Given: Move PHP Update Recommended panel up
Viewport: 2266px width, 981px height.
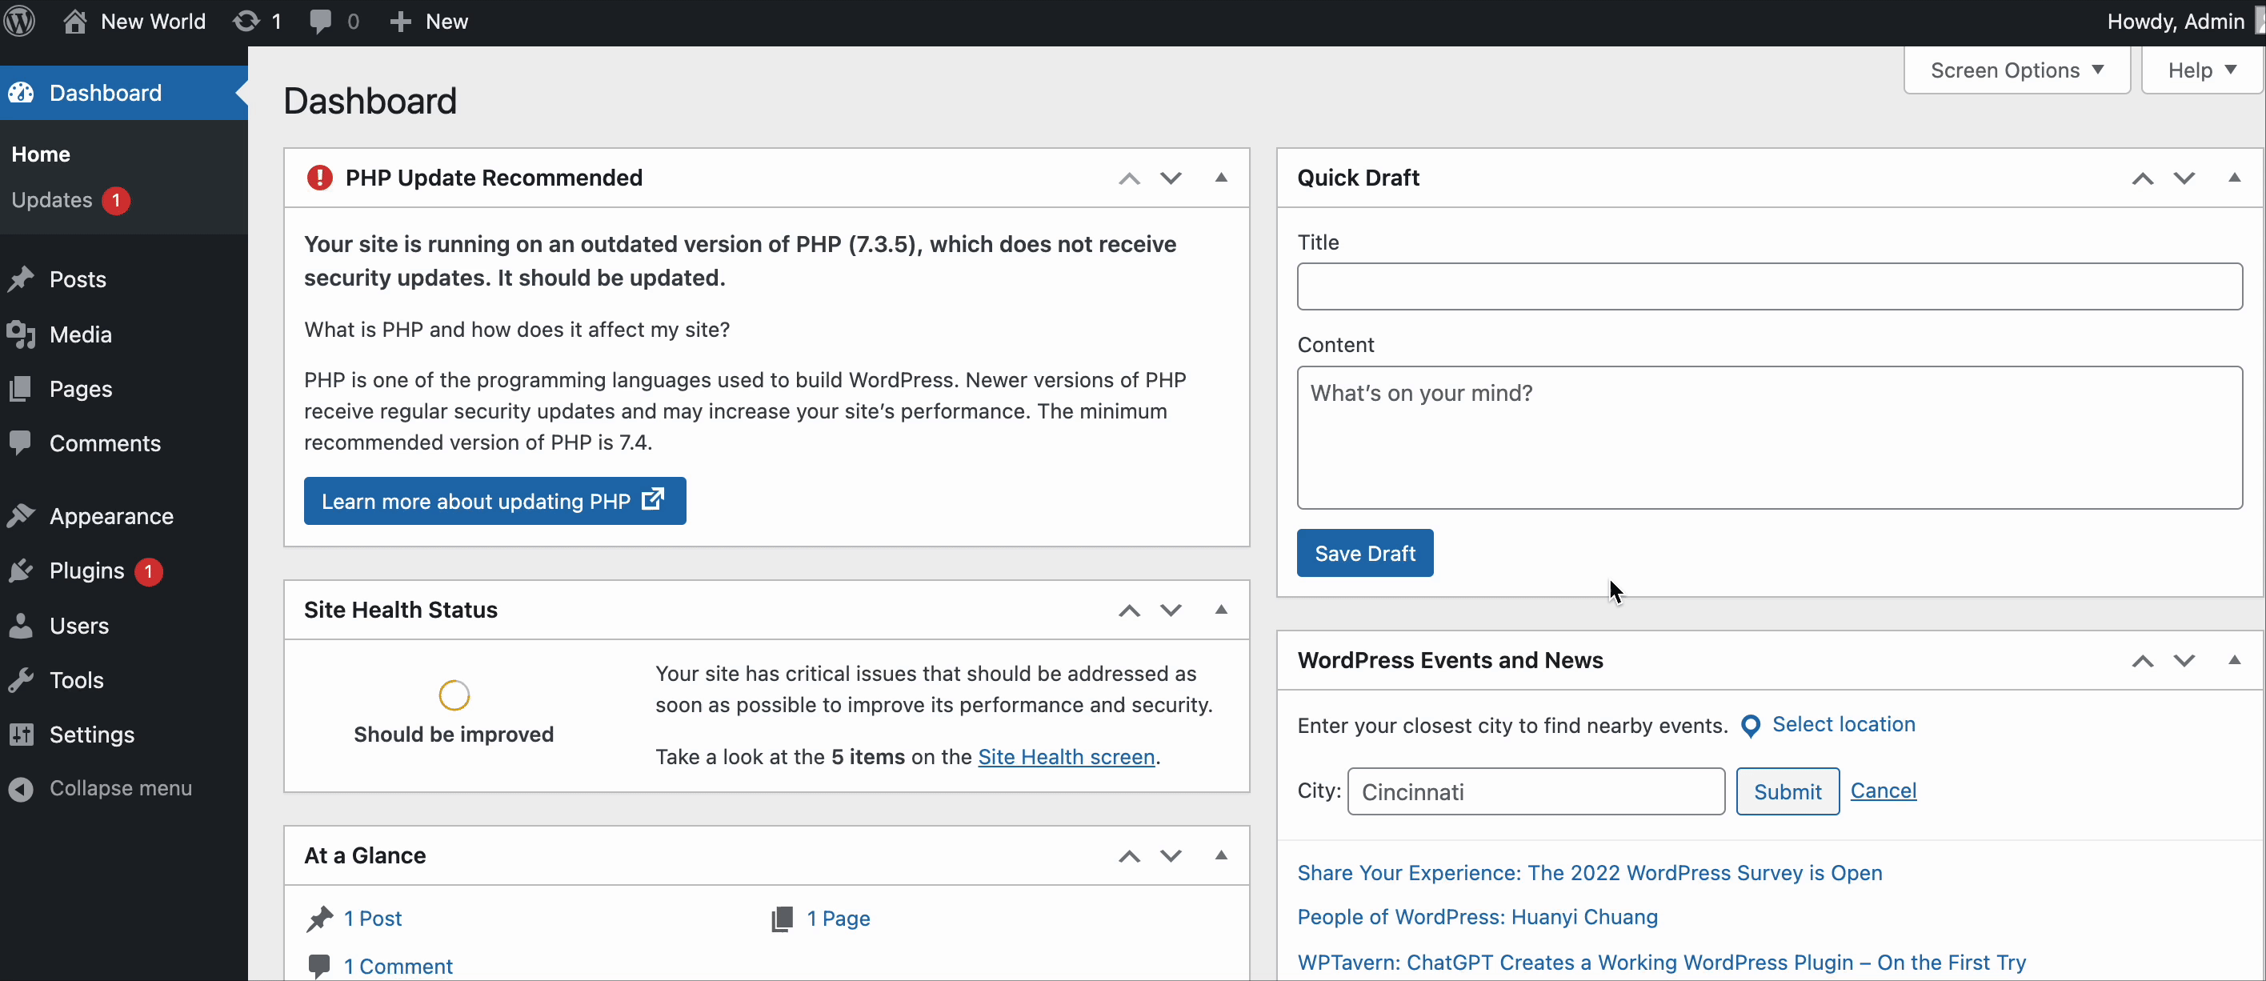Looking at the screenshot, I should [x=1130, y=178].
